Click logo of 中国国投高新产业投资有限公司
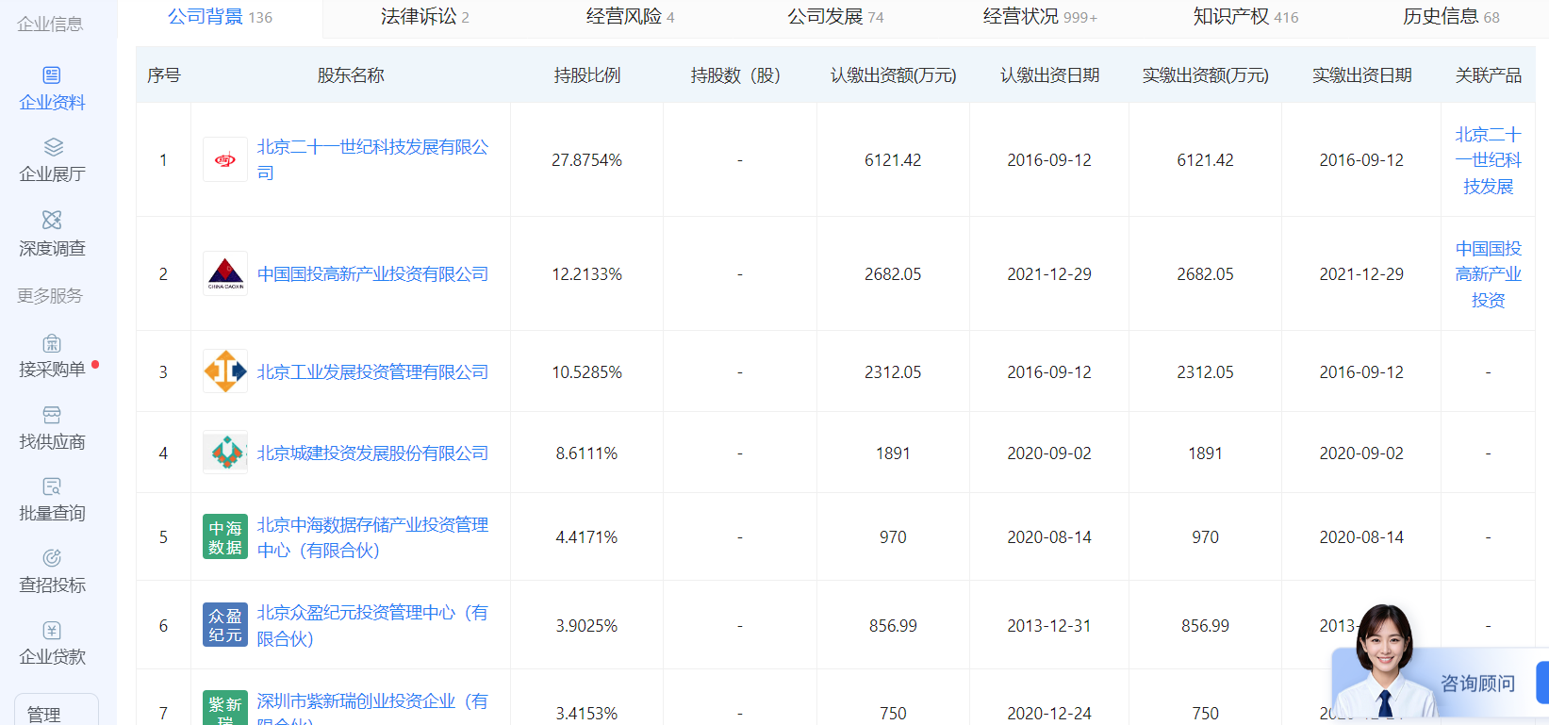Screen dimensions: 1549x725 pyautogui.click(x=225, y=273)
